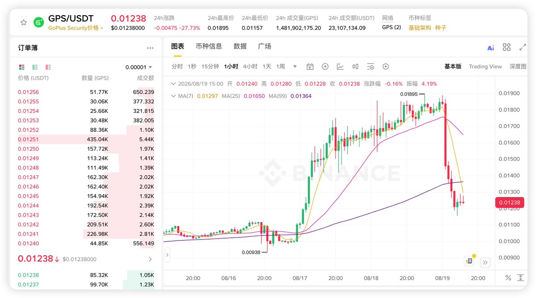
Task: Select the Trading View chart mode
Action: [x=486, y=66]
